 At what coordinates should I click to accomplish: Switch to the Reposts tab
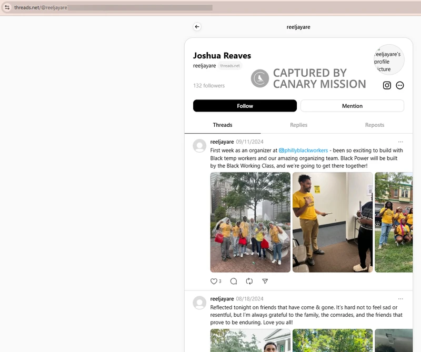[375, 125]
